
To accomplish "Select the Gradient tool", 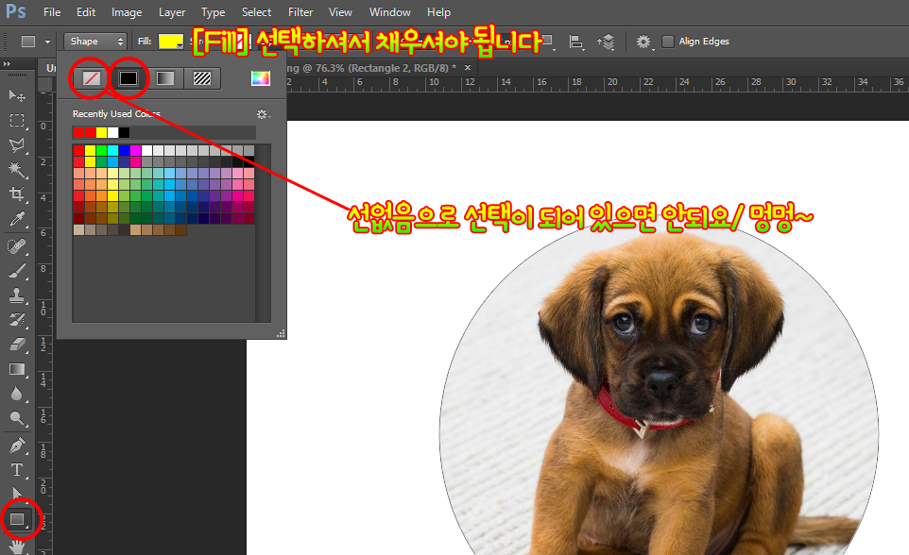I will tap(17, 370).
